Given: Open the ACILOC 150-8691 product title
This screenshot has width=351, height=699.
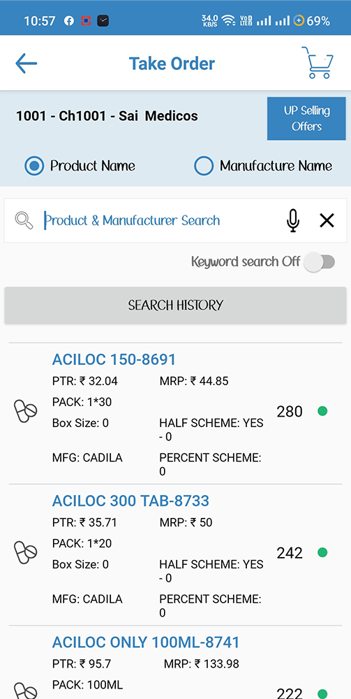Looking at the screenshot, I should pos(114,359).
